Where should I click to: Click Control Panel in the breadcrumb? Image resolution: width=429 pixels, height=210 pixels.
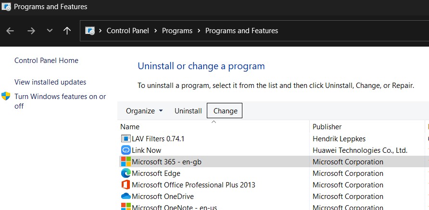(128, 31)
